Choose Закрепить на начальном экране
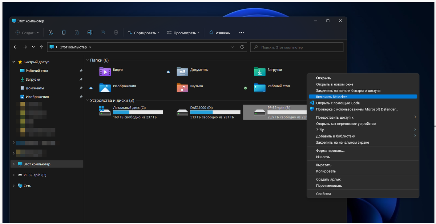This screenshot has height=224, width=436. [x=363, y=143]
